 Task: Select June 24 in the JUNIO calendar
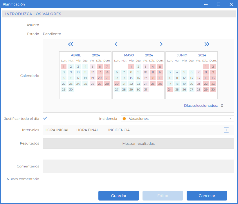click(x=170, y=90)
